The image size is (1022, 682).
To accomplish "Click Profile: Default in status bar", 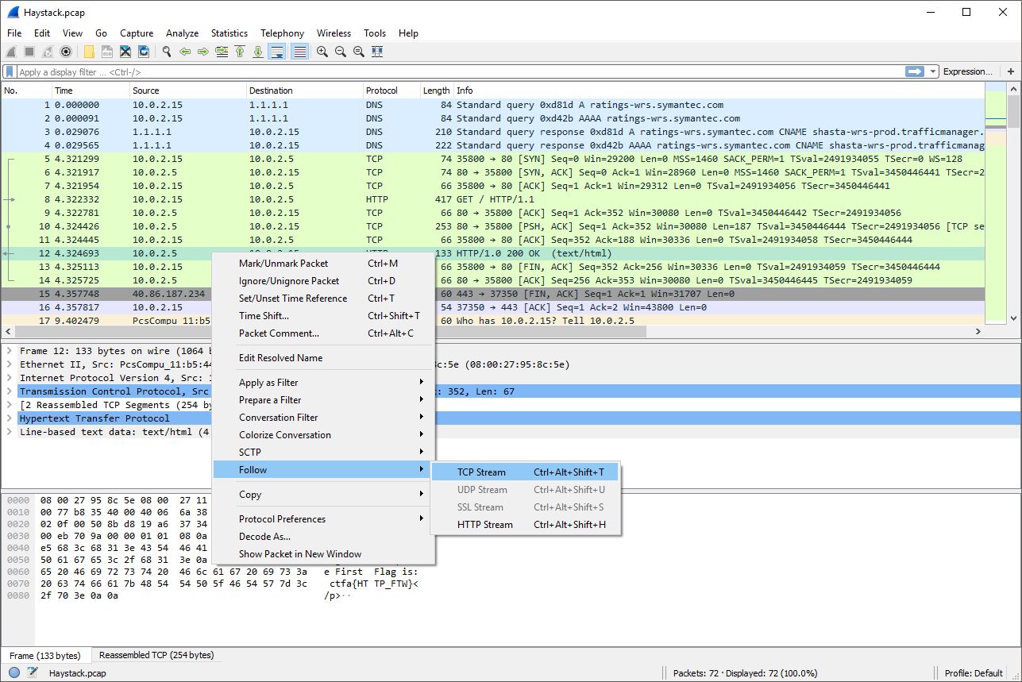I will point(974,673).
